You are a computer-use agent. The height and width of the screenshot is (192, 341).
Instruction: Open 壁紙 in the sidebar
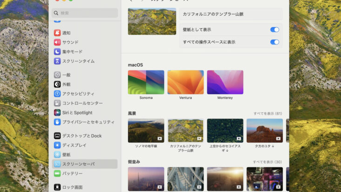85,155
